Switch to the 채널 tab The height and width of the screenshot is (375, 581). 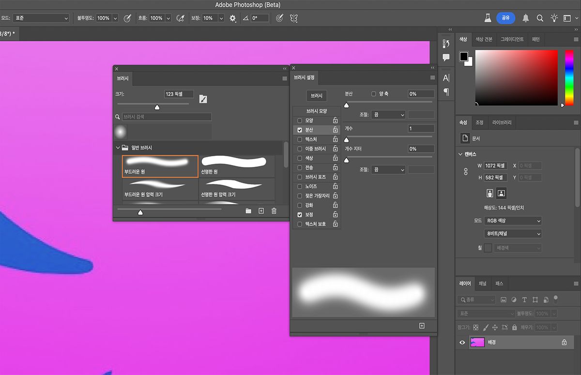482,284
